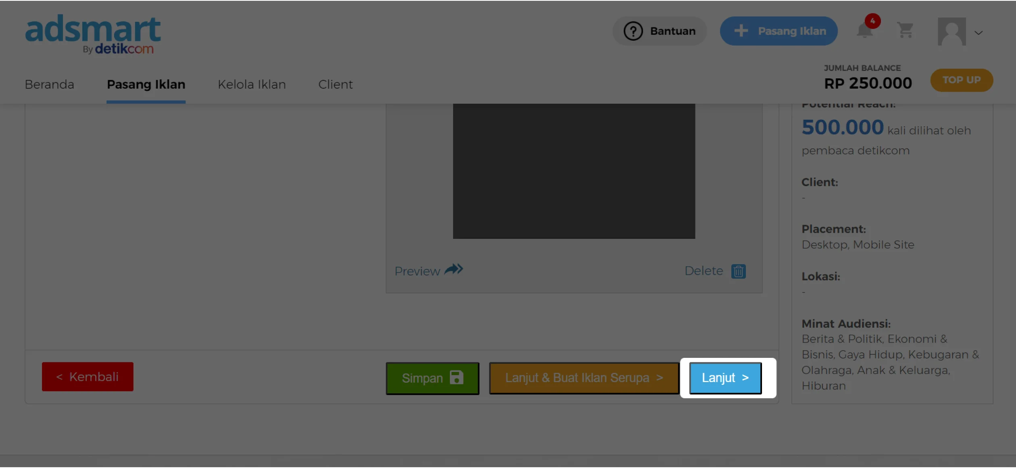Image resolution: width=1016 pixels, height=468 pixels.
Task: Click the dark ad preview thumbnail
Action: point(574,171)
